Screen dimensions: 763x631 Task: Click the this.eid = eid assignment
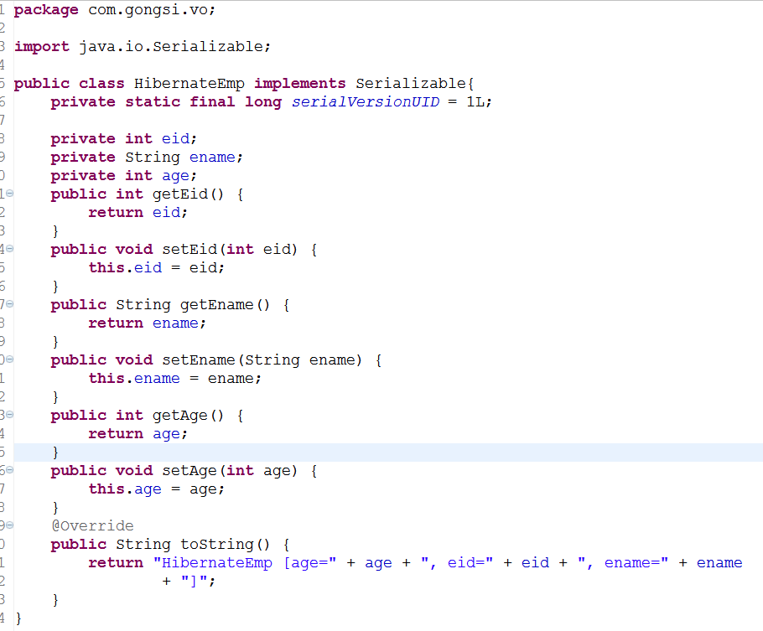pyautogui.click(x=156, y=267)
